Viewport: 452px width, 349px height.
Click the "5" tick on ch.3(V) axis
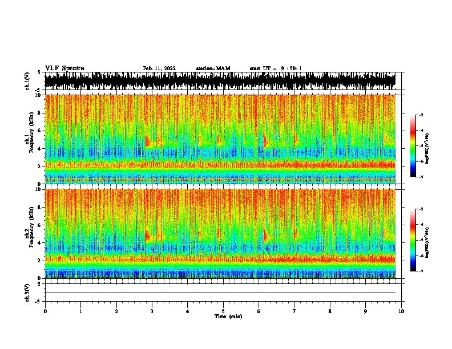click(40, 284)
